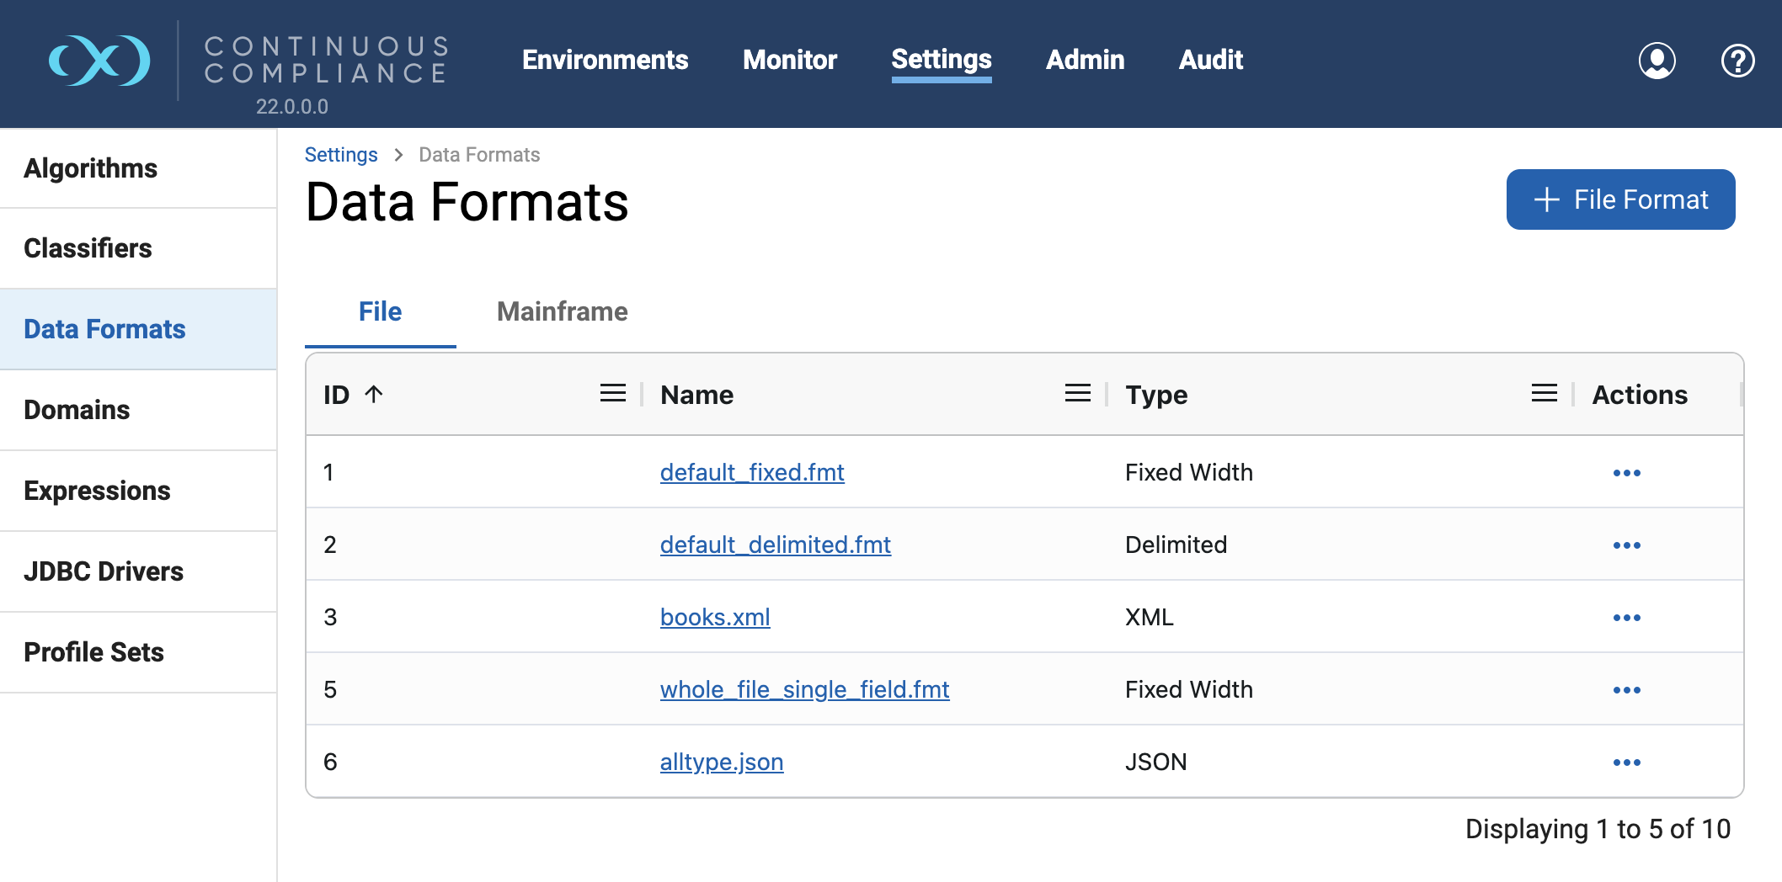Image resolution: width=1782 pixels, height=882 pixels.
Task: Open the user profile icon
Action: click(1657, 61)
